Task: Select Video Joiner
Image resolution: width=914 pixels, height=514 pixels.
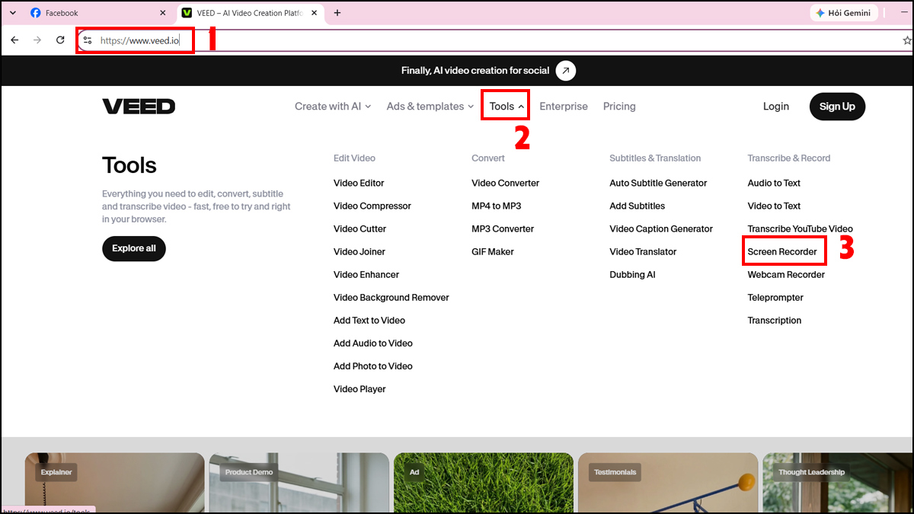Action: [360, 251]
